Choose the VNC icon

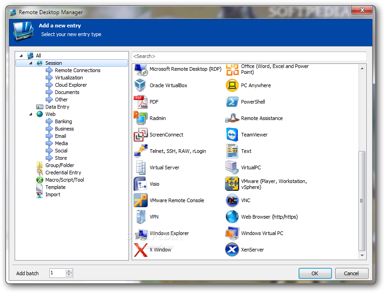[232, 200]
